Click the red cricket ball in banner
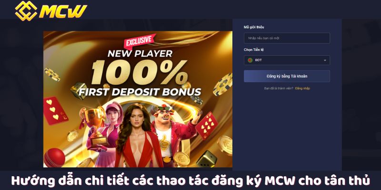 54,158
